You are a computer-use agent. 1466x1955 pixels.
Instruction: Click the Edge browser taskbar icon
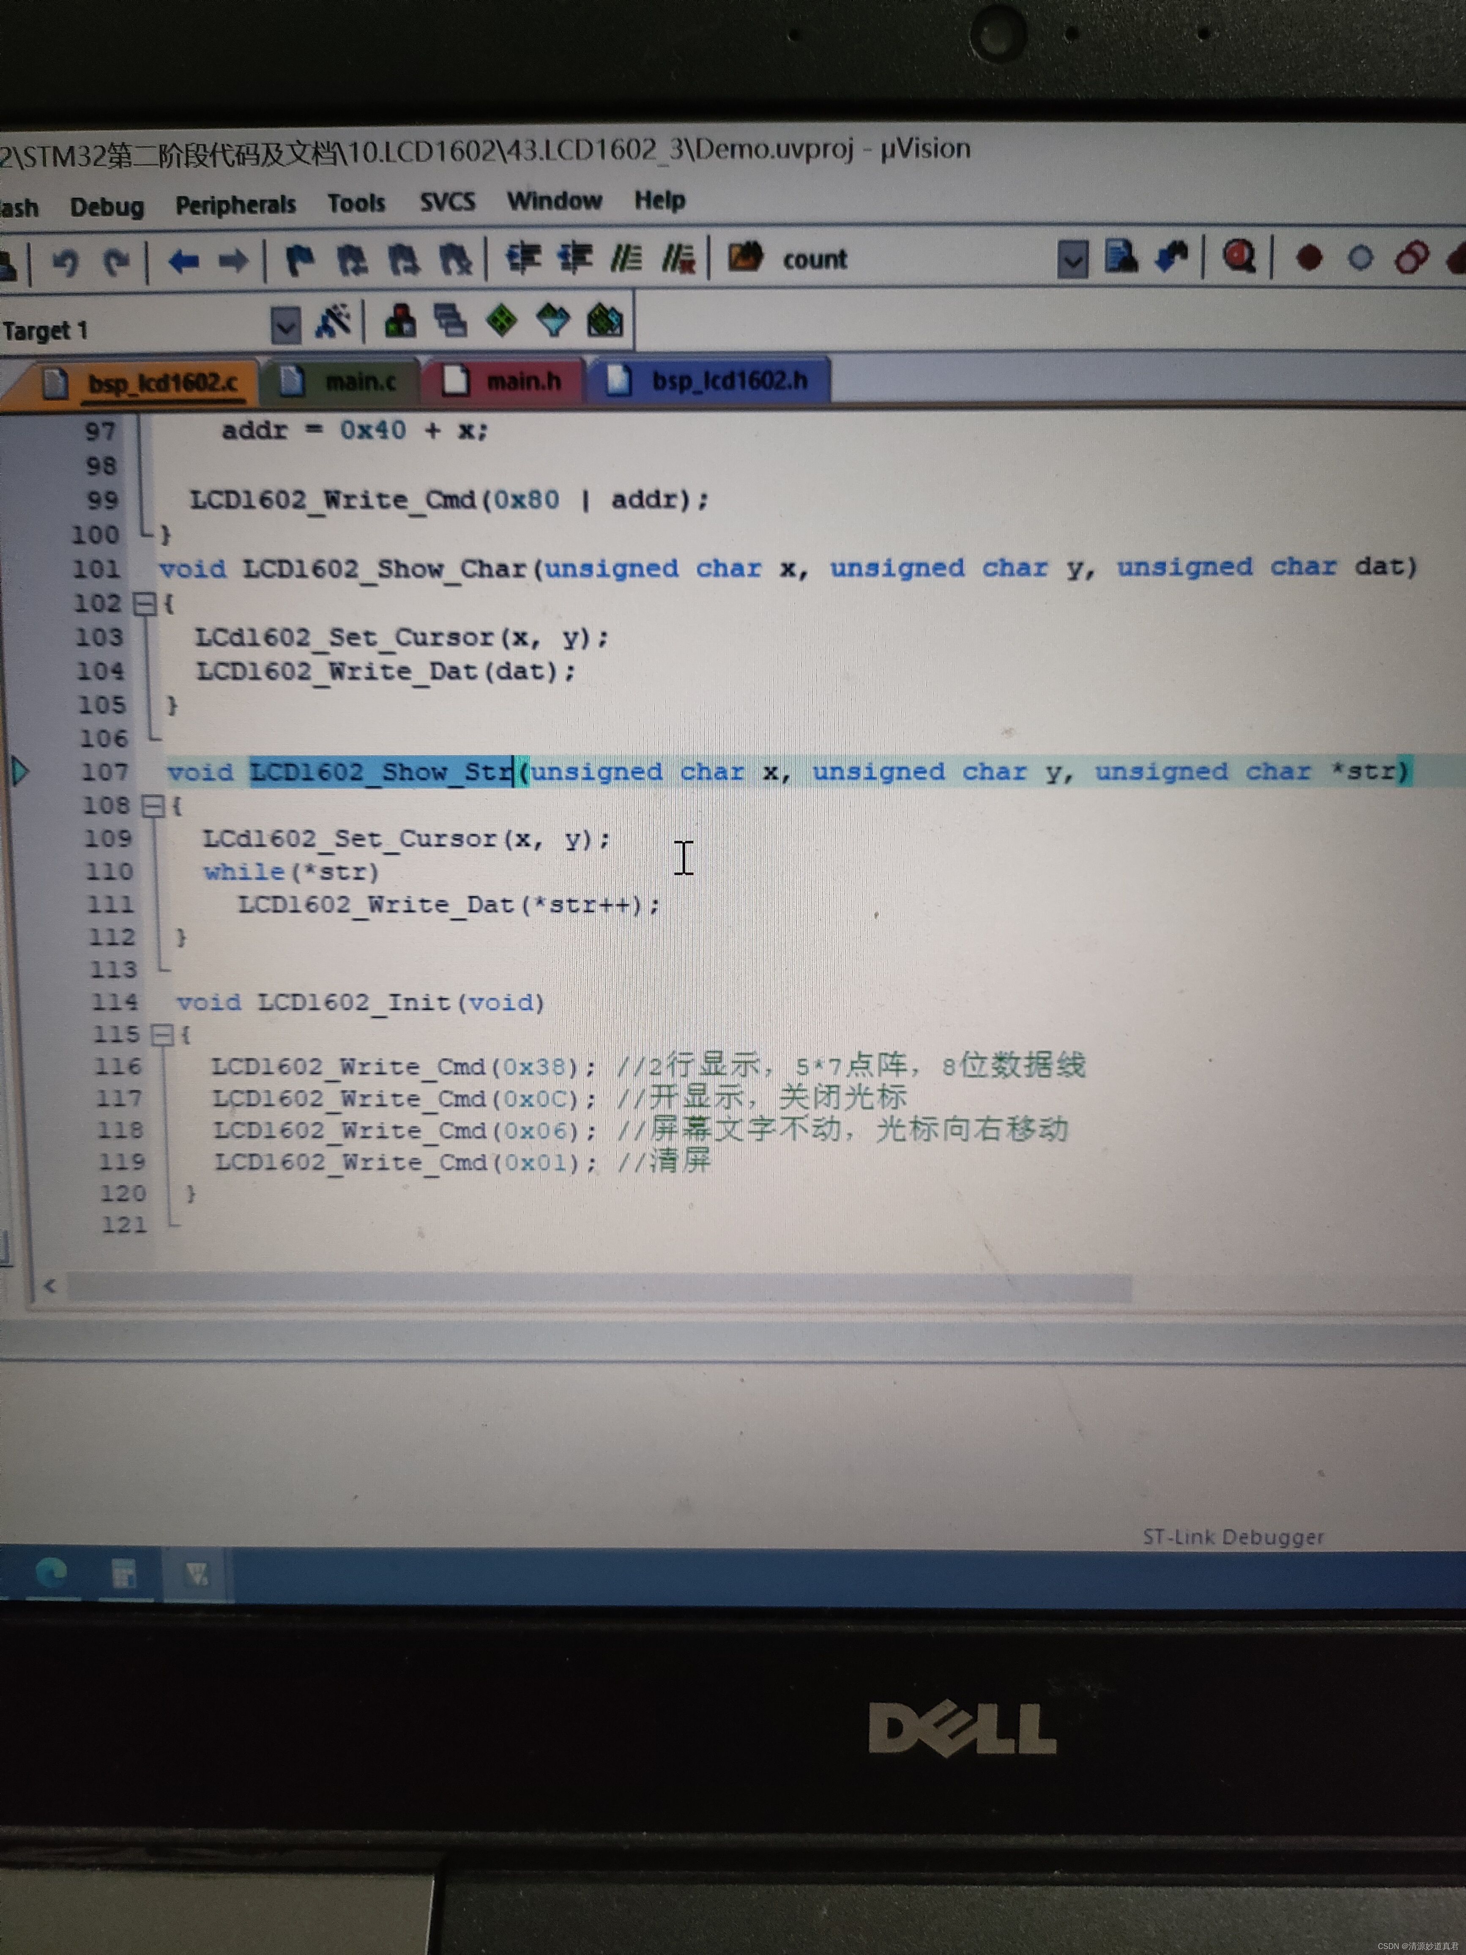[51, 1573]
